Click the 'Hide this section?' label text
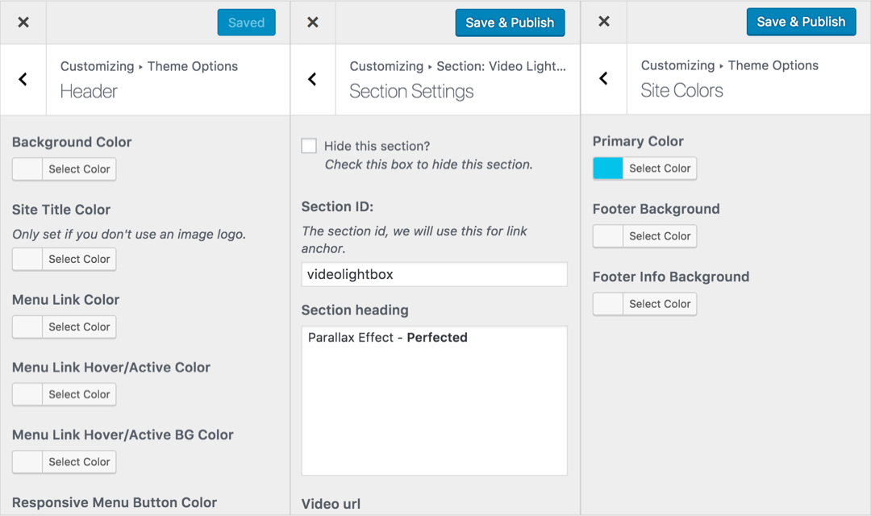Image resolution: width=871 pixels, height=516 pixels. [377, 146]
